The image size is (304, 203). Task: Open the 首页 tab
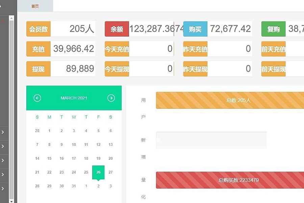tap(35, 6)
